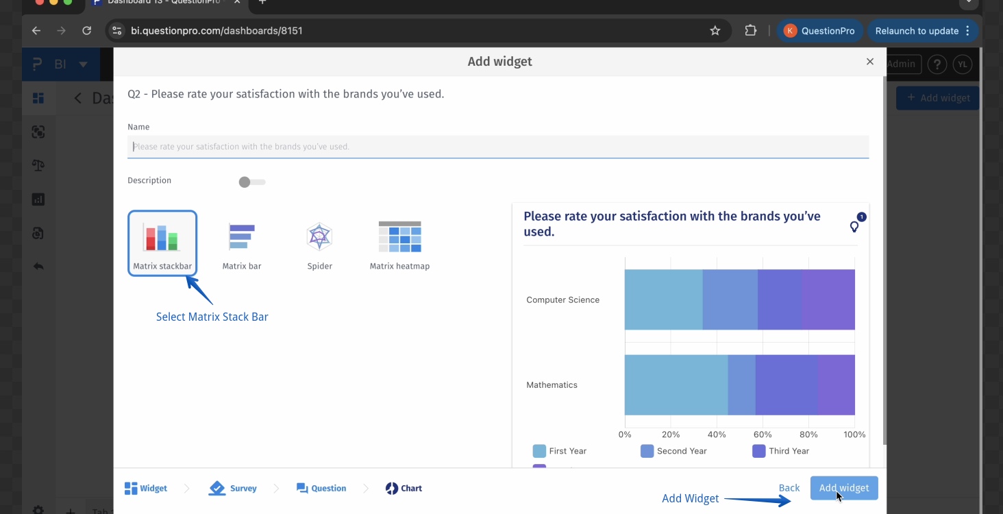
Task: Click the Back link in dialog footer
Action: click(789, 488)
